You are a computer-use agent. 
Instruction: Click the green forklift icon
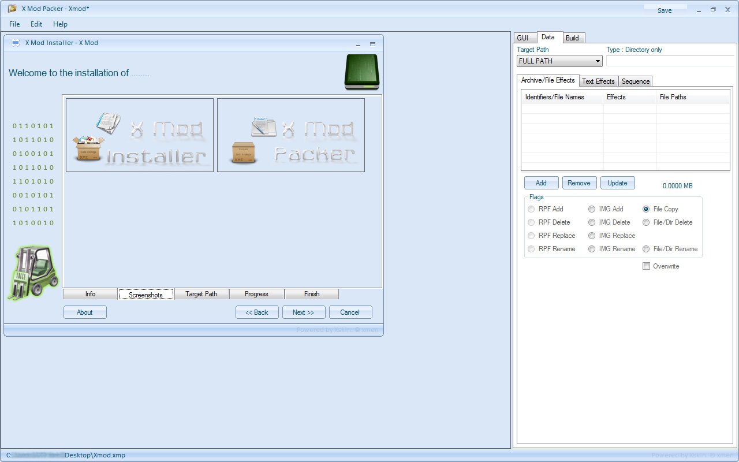(33, 272)
